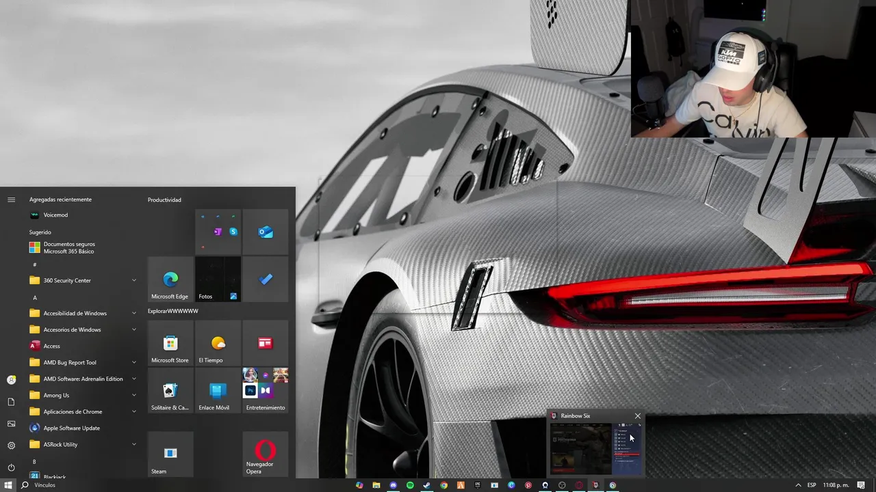Viewport: 876px width, 492px height.
Task: Open the Microsoft Edge tile
Action: coord(170,279)
